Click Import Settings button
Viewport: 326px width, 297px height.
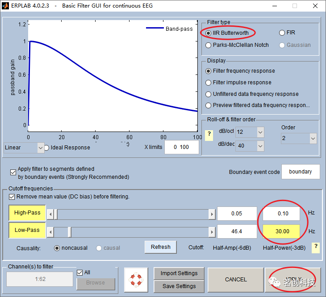tap(179, 273)
